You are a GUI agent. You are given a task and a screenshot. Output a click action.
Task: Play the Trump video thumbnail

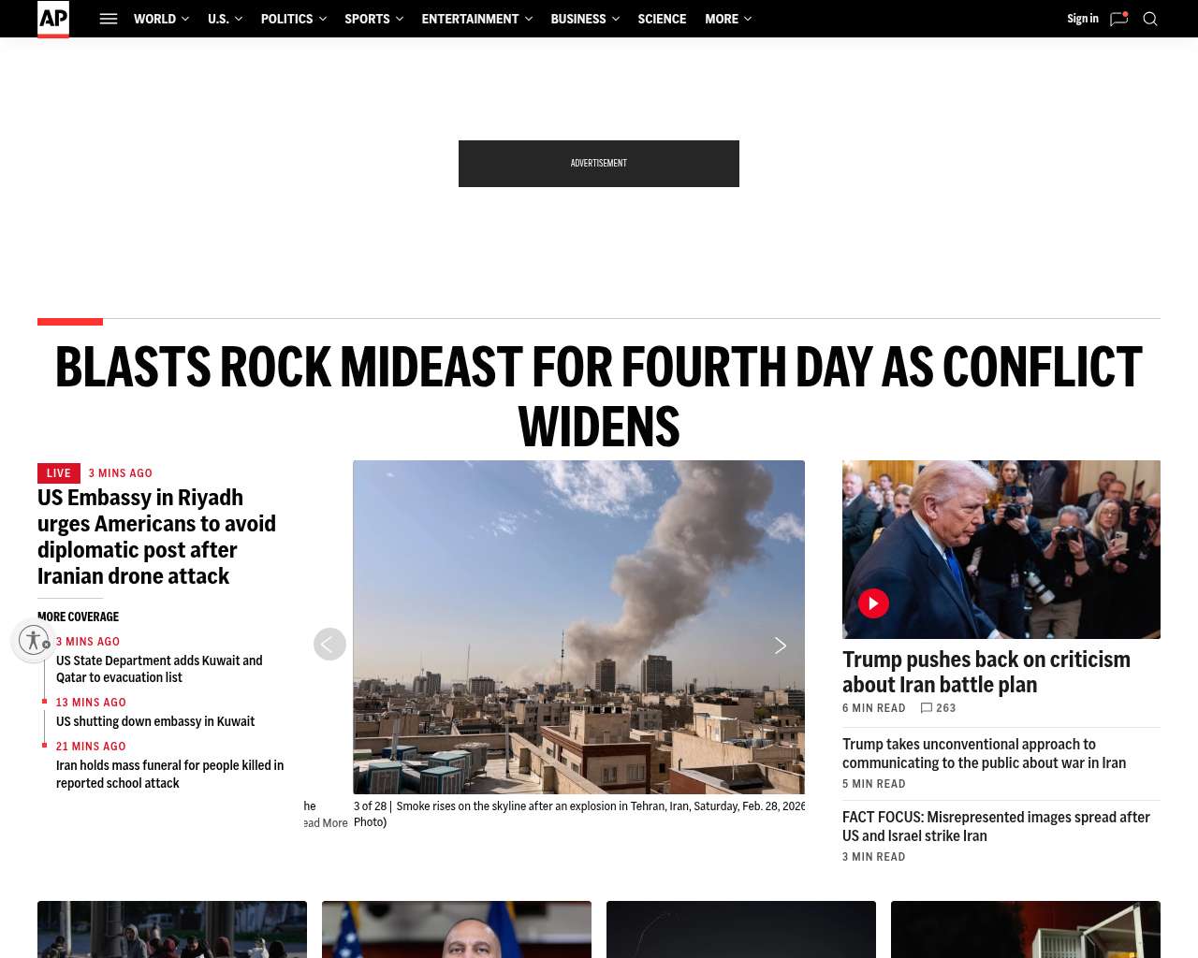pyautogui.click(x=873, y=603)
